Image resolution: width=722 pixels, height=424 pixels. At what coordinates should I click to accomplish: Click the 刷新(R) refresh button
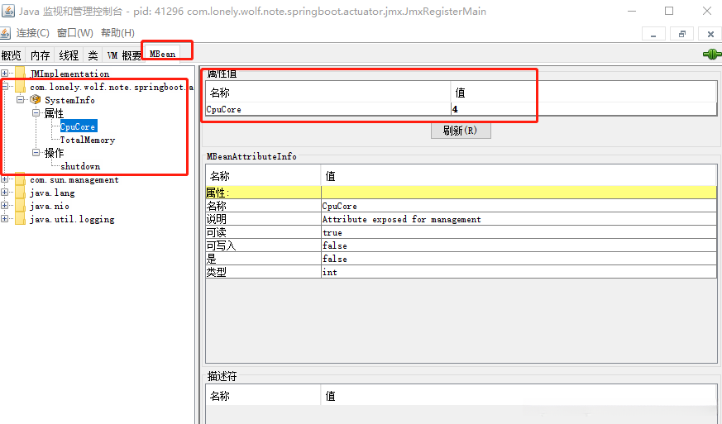pos(461,131)
